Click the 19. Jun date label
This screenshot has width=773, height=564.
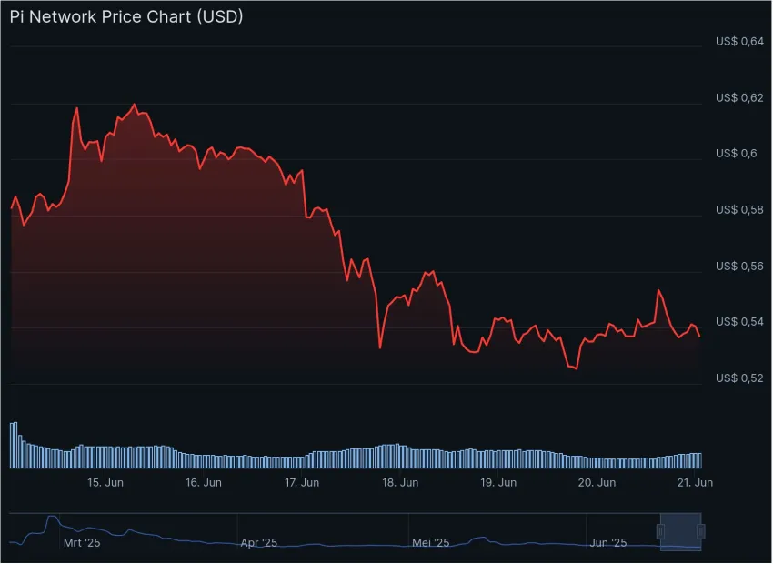click(497, 483)
